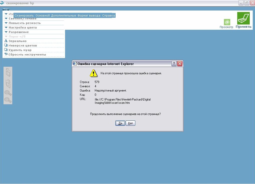
Task: Click the second rotate page icon in the left toolbar
Action: 8,84
